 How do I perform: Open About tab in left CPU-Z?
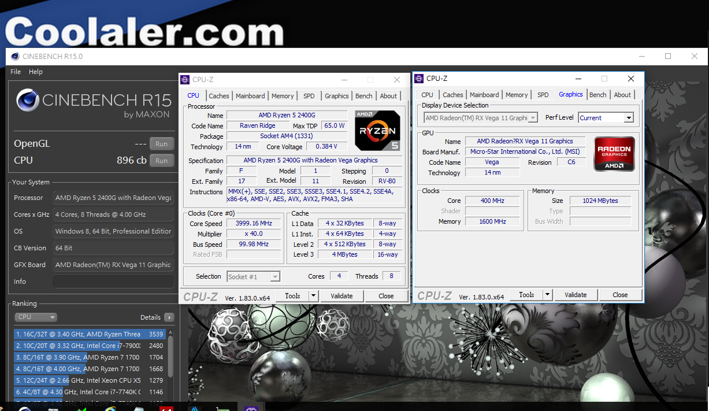388,96
